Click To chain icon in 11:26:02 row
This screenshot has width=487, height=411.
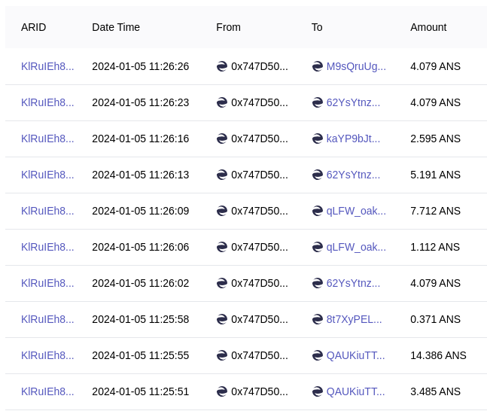[x=318, y=283]
